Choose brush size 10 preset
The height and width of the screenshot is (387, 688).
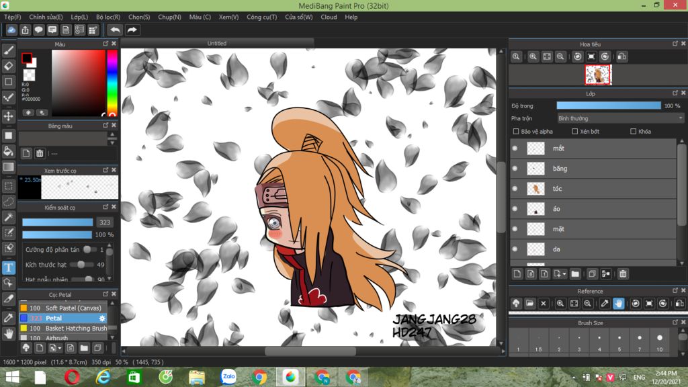click(x=660, y=341)
